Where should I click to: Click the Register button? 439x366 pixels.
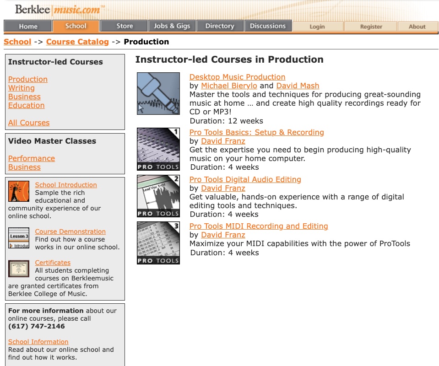coord(371,27)
